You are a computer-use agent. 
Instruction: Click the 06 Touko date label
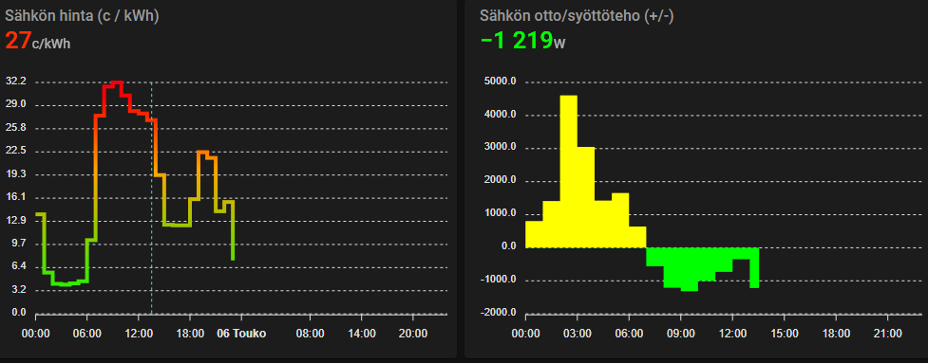coord(241,334)
